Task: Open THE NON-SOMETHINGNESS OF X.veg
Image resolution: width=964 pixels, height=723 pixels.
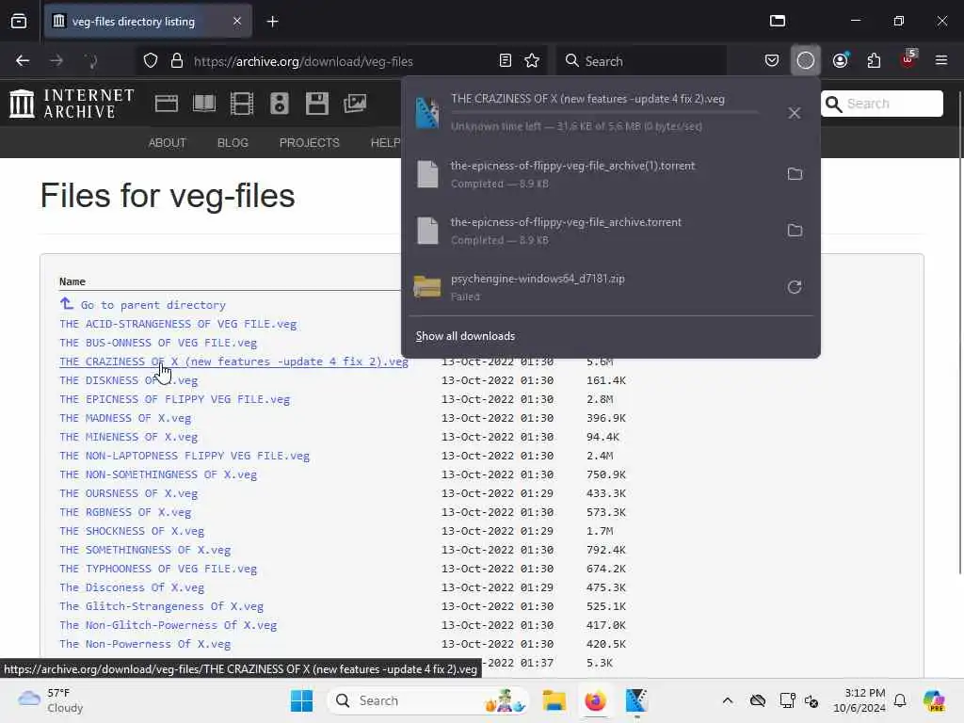Action: point(158,474)
